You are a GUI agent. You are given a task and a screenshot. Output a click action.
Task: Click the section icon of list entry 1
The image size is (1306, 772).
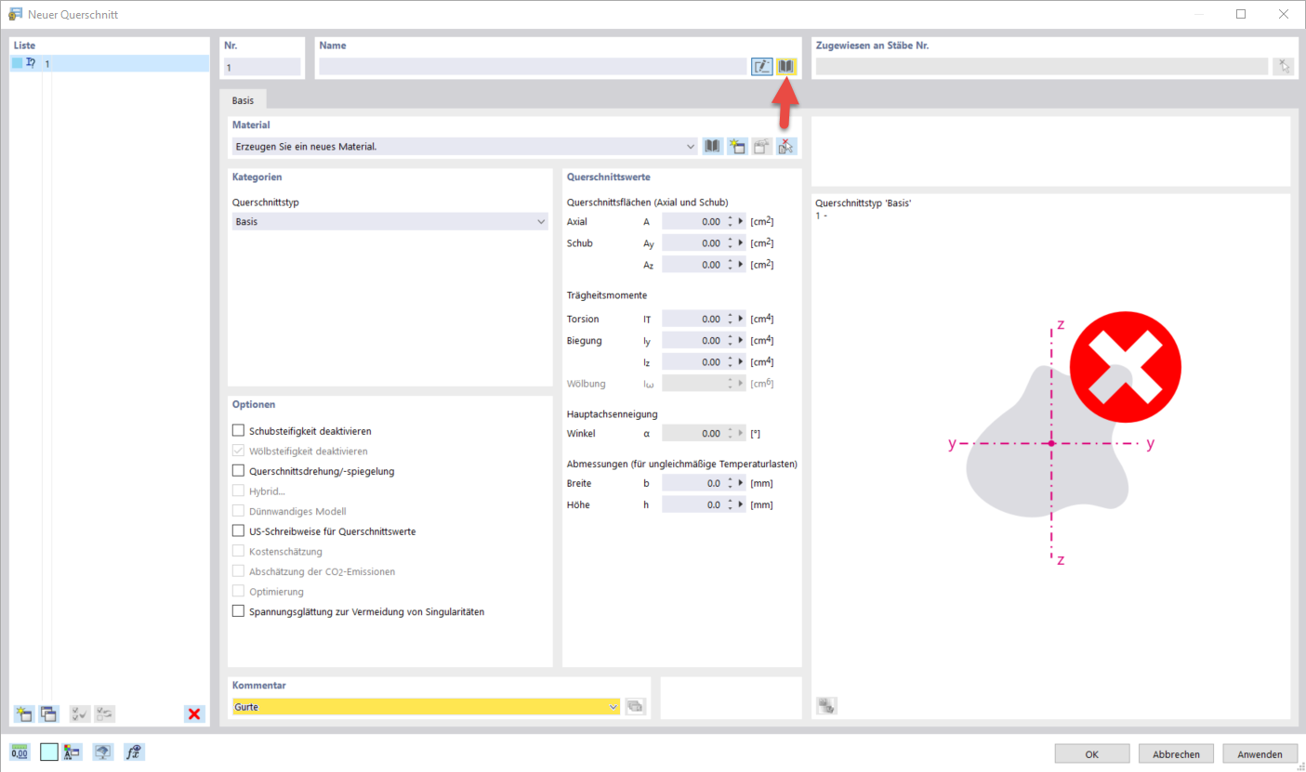pyautogui.click(x=31, y=63)
